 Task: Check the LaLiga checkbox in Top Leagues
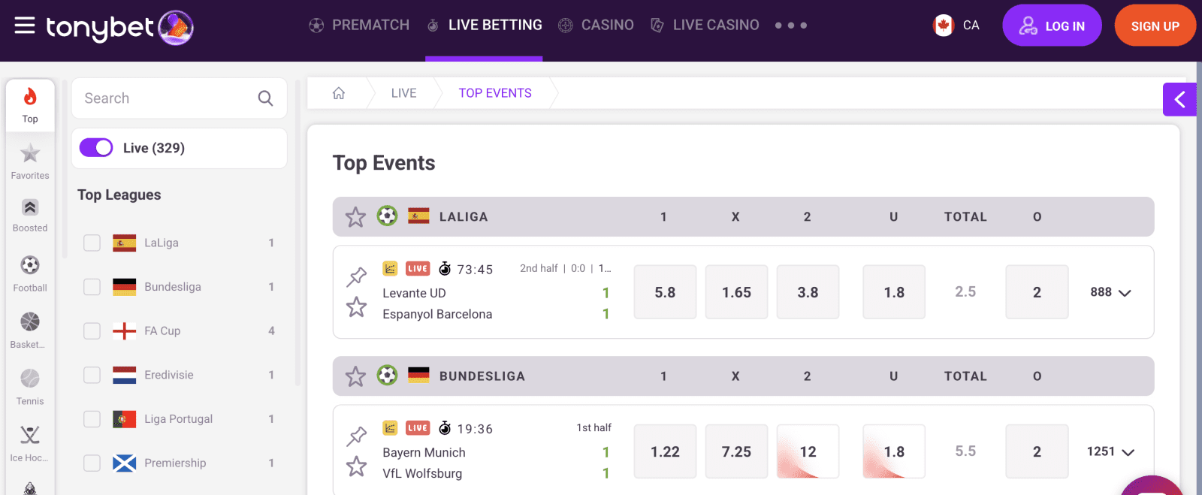[91, 242]
